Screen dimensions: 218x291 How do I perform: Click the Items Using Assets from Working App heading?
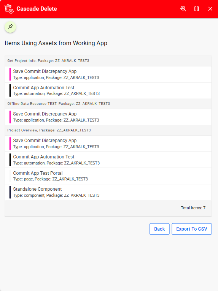56,43
